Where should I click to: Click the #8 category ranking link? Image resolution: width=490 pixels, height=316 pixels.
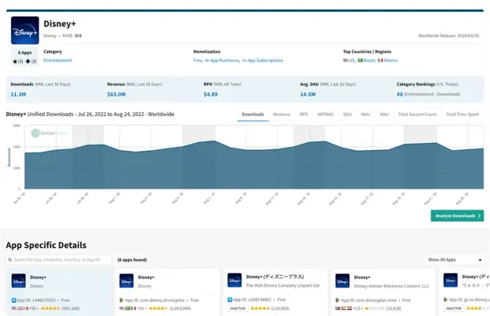[x=400, y=94]
